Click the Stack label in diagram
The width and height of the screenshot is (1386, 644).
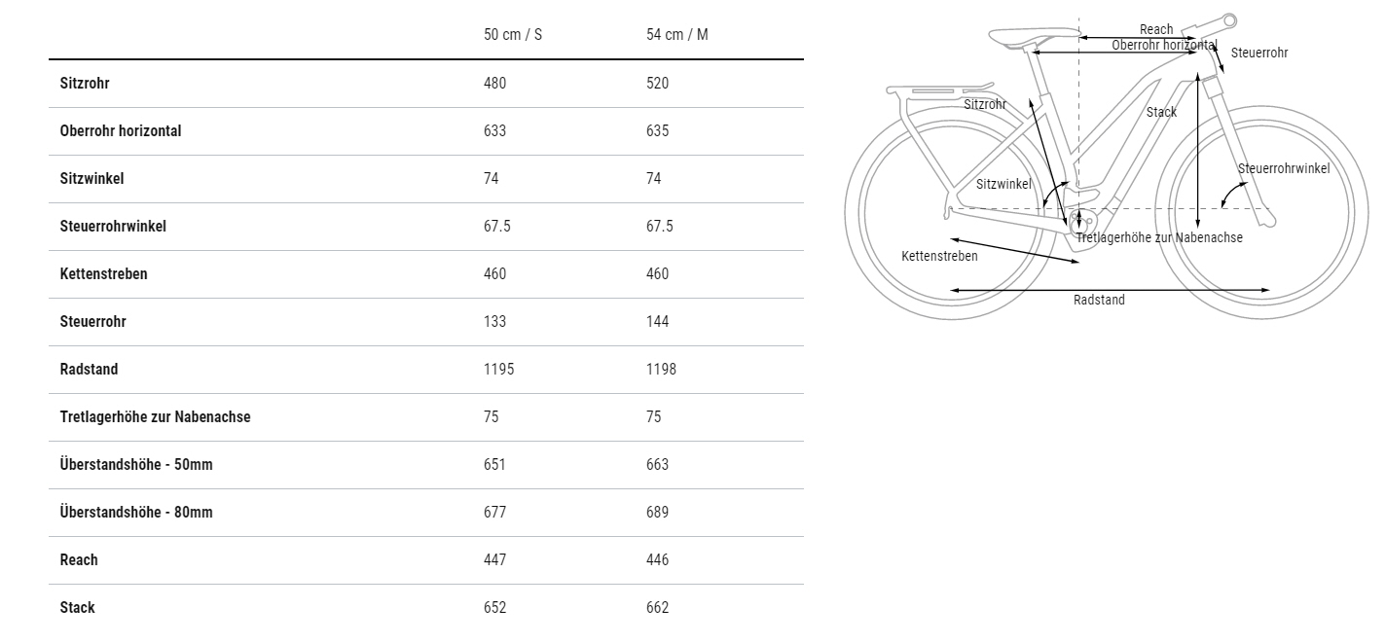click(1161, 112)
